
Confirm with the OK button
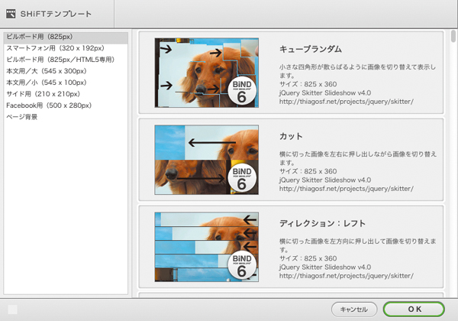[x=414, y=310]
